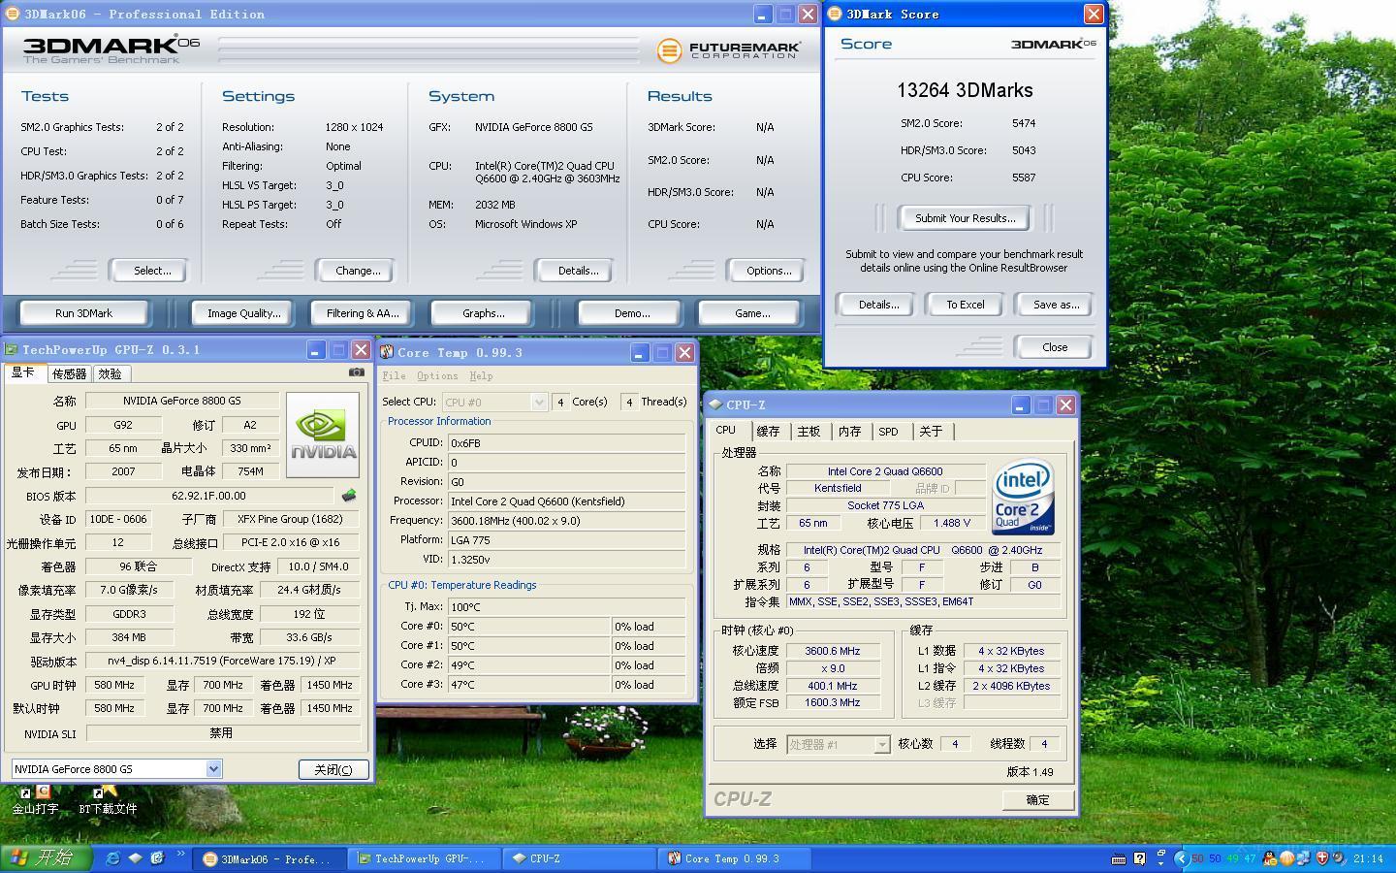Select the 显卡 tab in GPU-Z
This screenshot has width=1396, height=873.
(23, 372)
